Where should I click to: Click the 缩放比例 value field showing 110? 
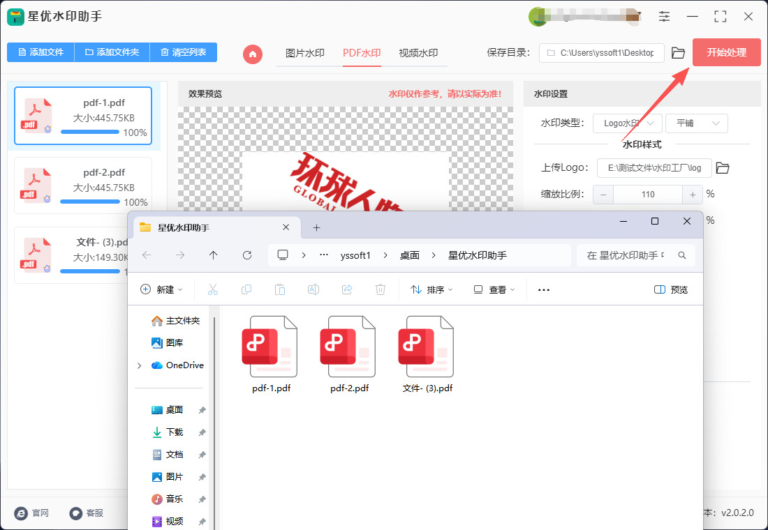point(648,195)
